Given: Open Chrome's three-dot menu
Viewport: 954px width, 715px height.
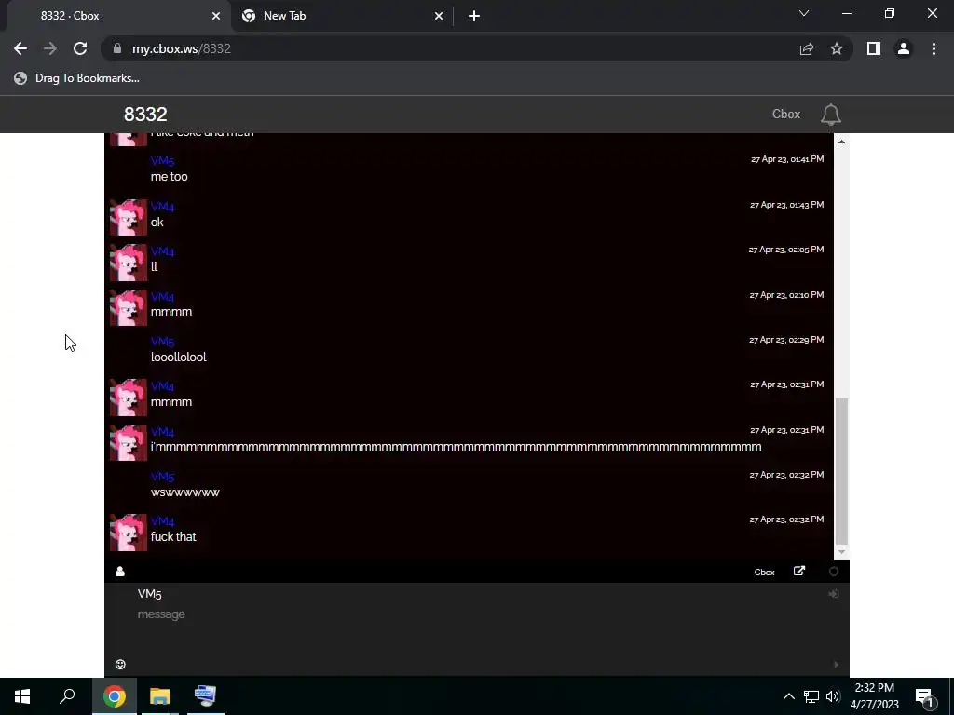Looking at the screenshot, I should [934, 48].
